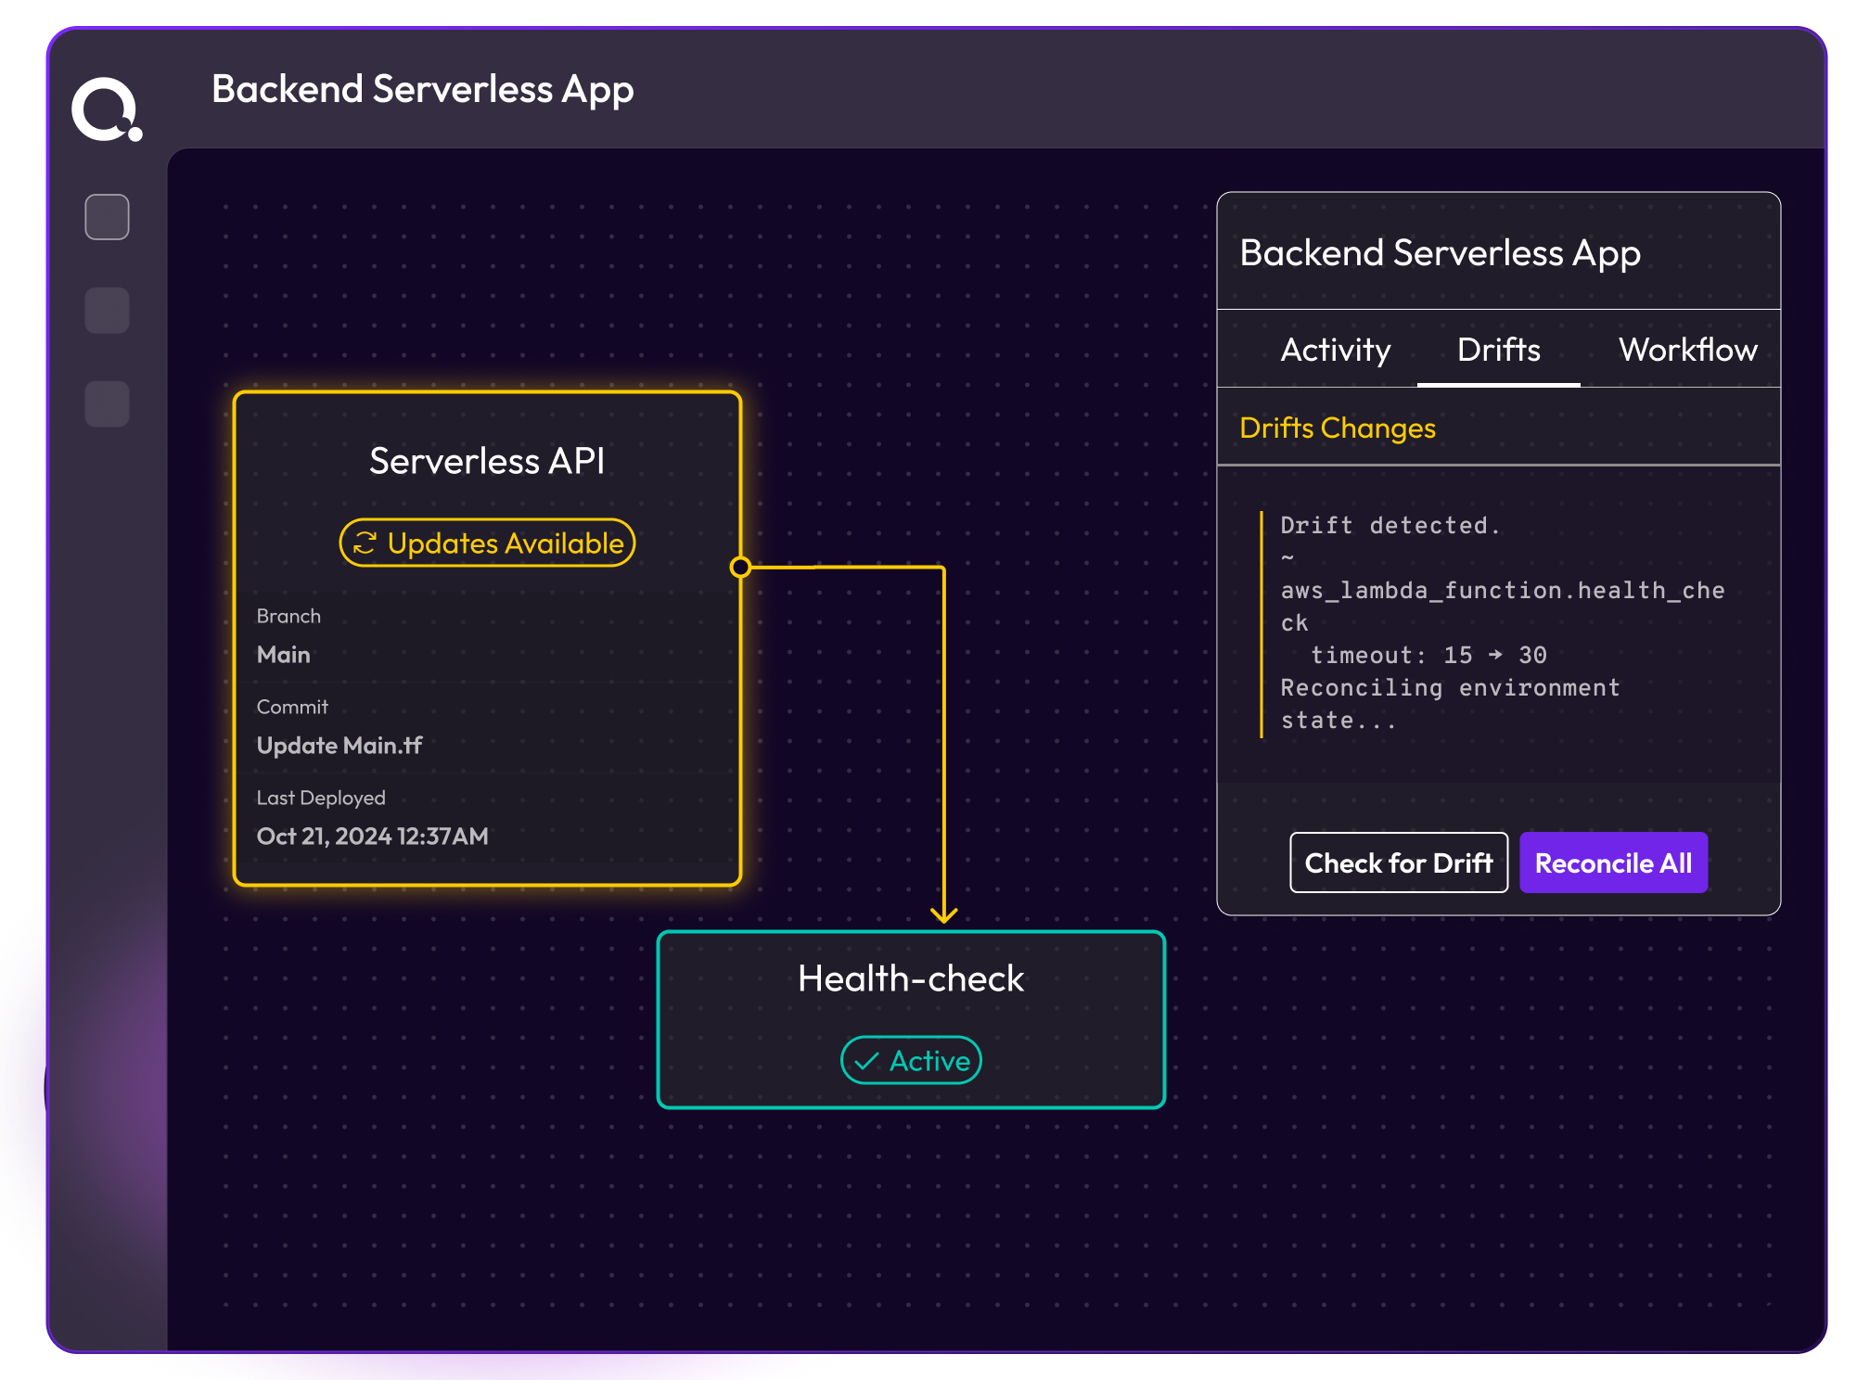
Task: Click the yellow connector circle on Serverless API
Action: (x=740, y=567)
